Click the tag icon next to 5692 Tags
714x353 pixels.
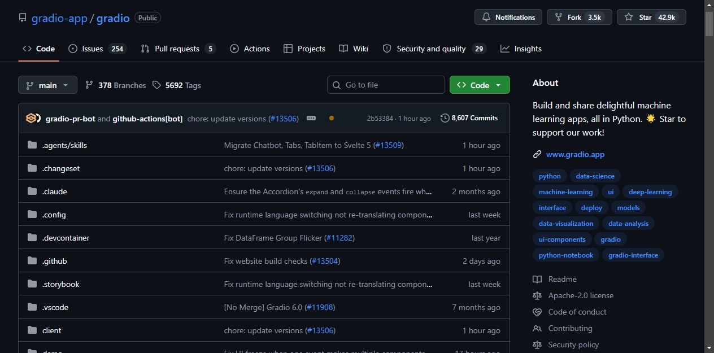point(156,85)
